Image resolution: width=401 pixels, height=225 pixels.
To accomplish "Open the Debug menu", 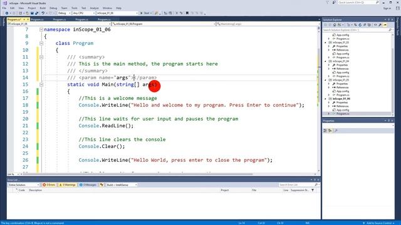I will point(53,8).
